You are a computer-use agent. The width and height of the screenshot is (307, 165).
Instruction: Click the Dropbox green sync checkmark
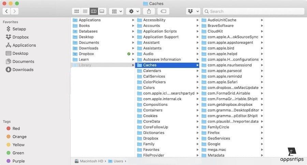pyautogui.click(x=129, y=54)
